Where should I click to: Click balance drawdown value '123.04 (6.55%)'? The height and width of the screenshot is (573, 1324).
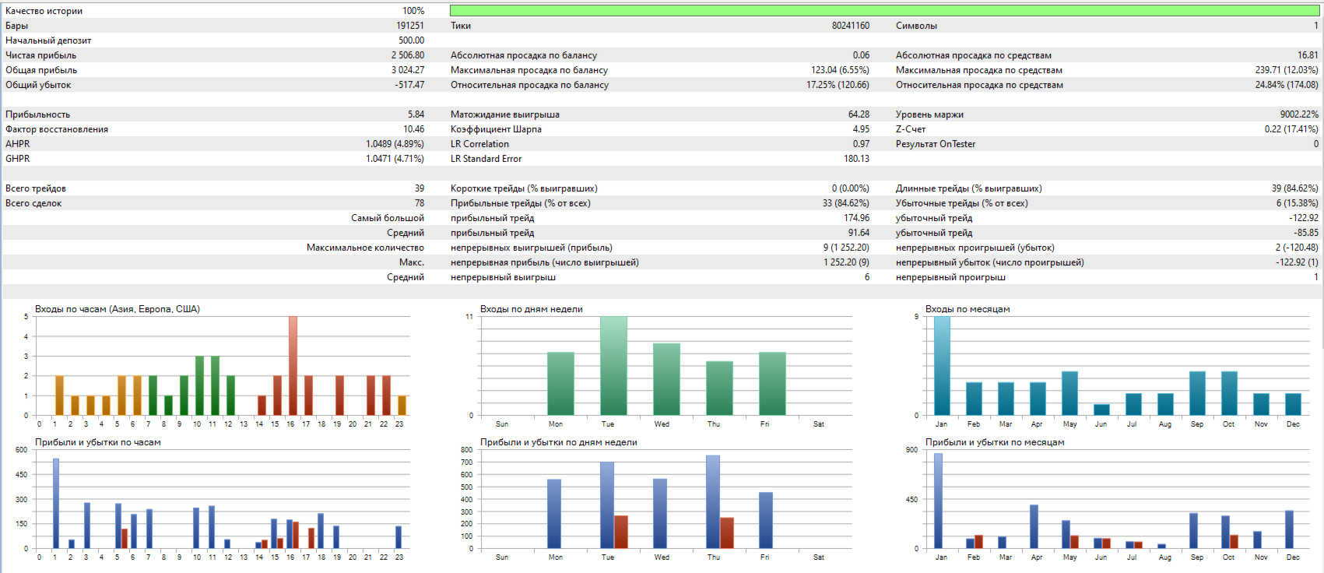click(x=841, y=70)
